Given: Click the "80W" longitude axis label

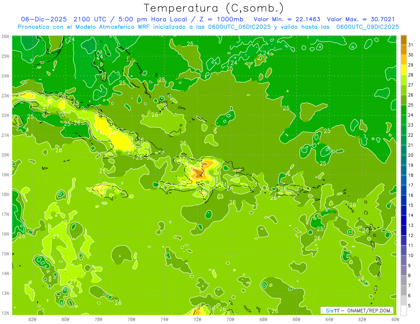Looking at the screenshot, I should (65, 319).
